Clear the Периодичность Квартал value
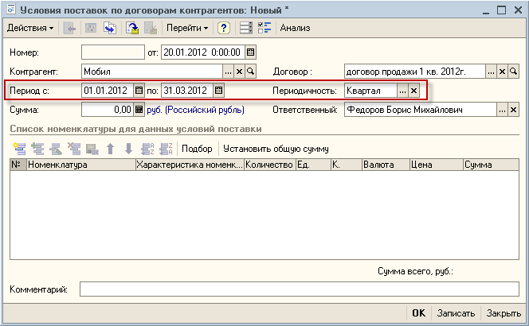This screenshot has width=529, height=326. pyautogui.click(x=413, y=91)
